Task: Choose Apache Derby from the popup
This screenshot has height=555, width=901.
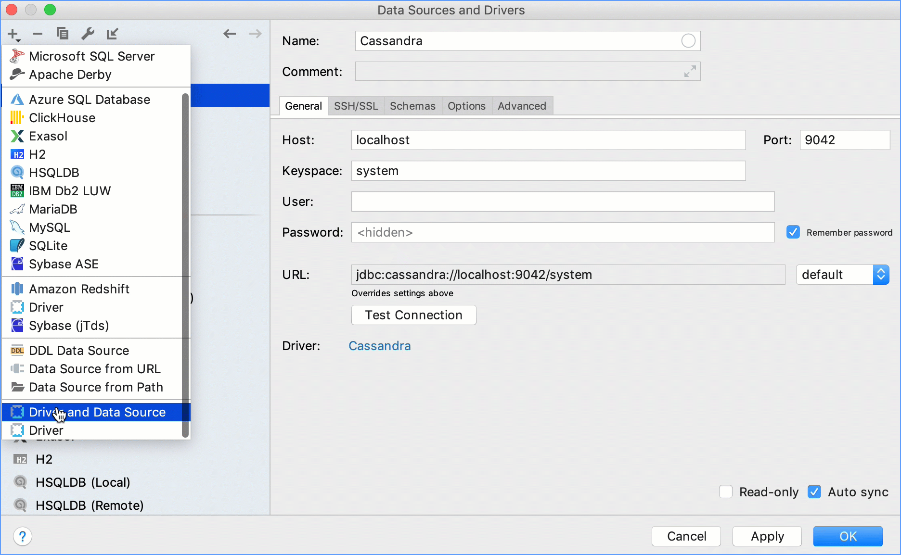Action: (x=96, y=75)
